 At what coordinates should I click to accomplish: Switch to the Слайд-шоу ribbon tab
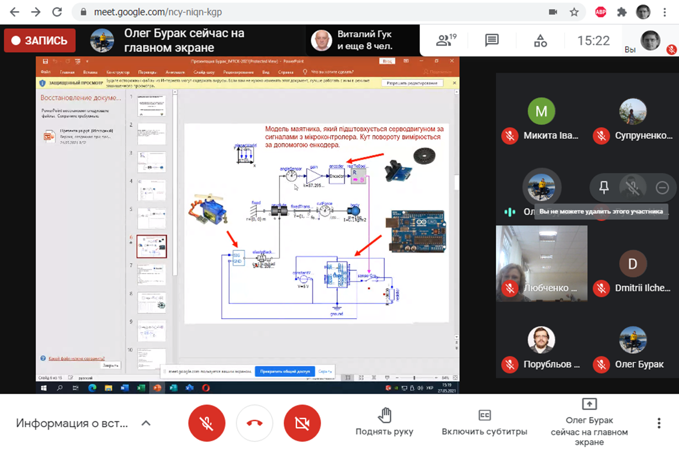point(204,72)
